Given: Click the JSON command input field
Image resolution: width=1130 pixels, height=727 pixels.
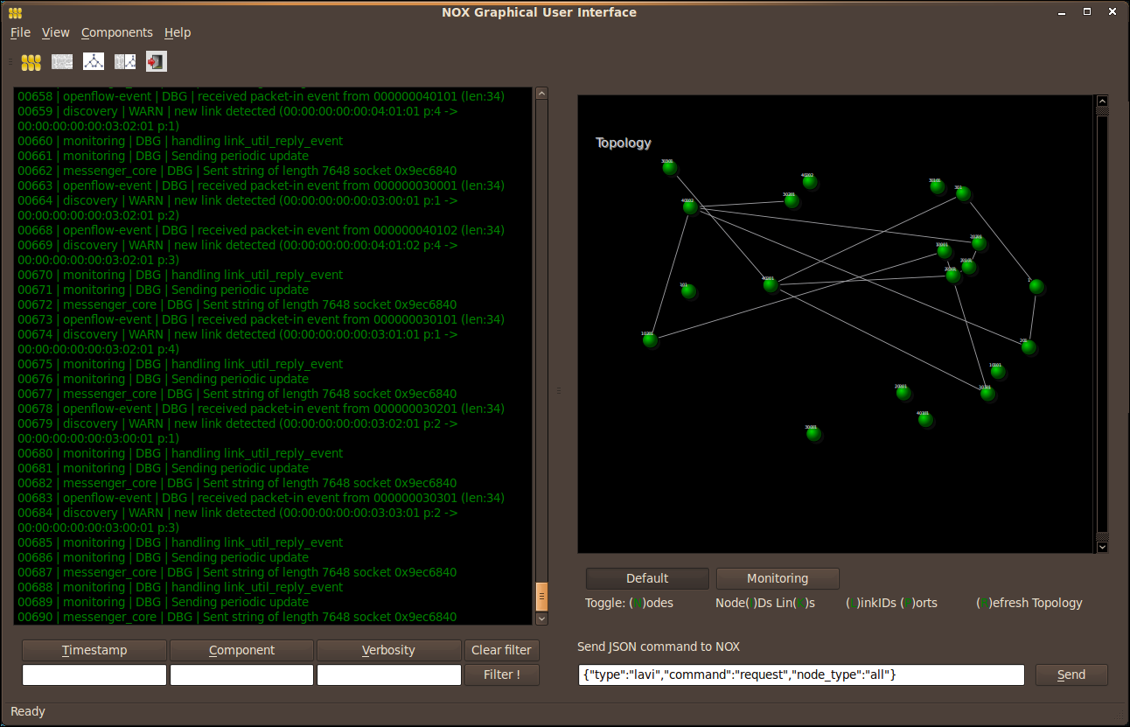Looking at the screenshot, I should tap(801, 675).
